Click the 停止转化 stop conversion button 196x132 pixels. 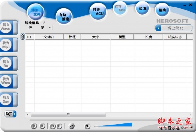point(174,28)
